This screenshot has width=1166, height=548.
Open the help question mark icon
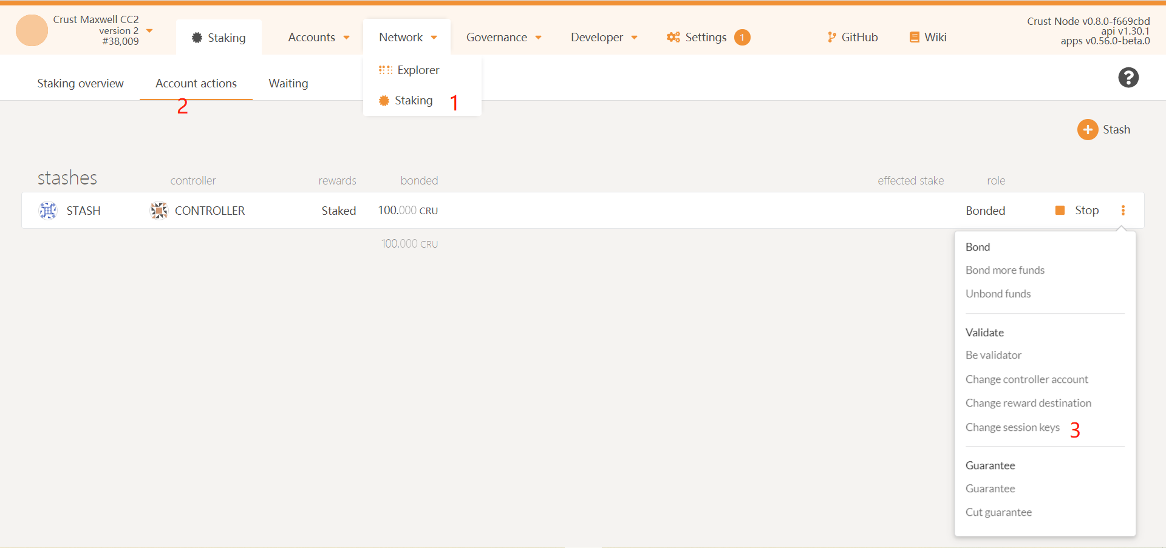tap(1128, 78)
